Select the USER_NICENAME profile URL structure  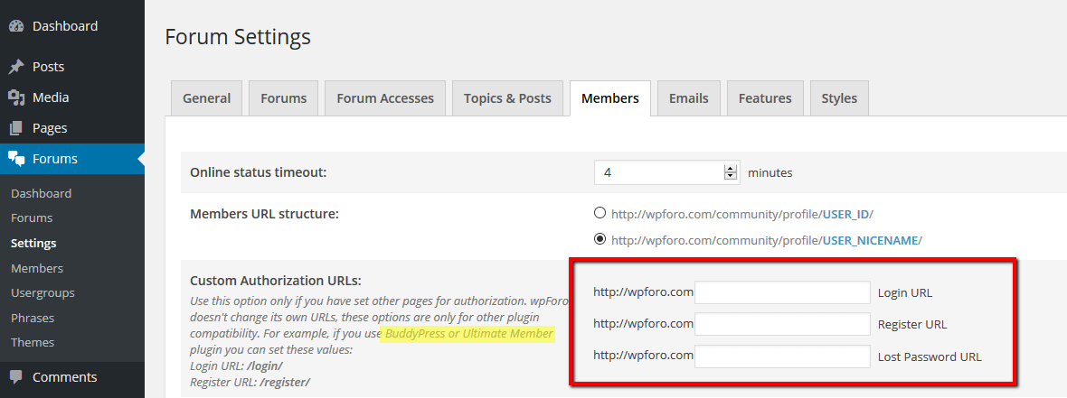(600, 240)
